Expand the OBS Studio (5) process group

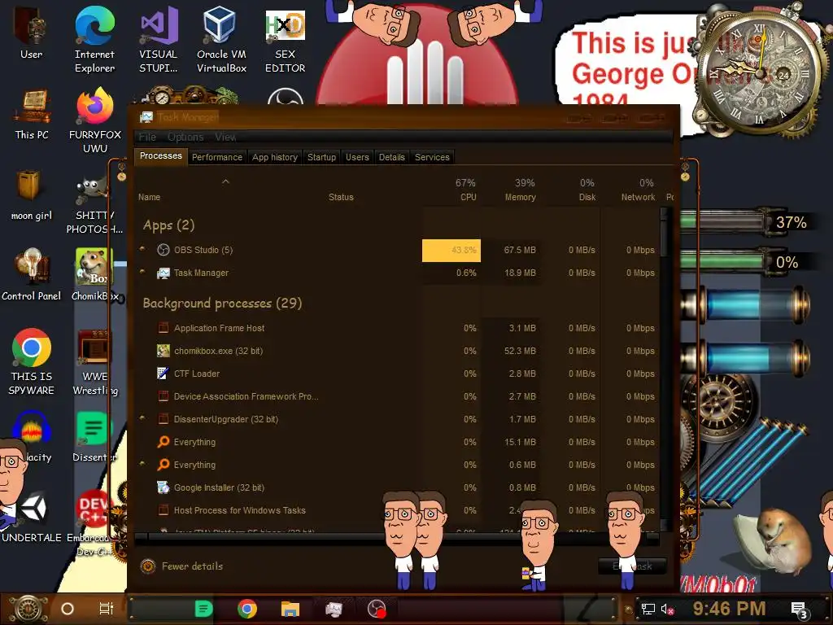142,249
